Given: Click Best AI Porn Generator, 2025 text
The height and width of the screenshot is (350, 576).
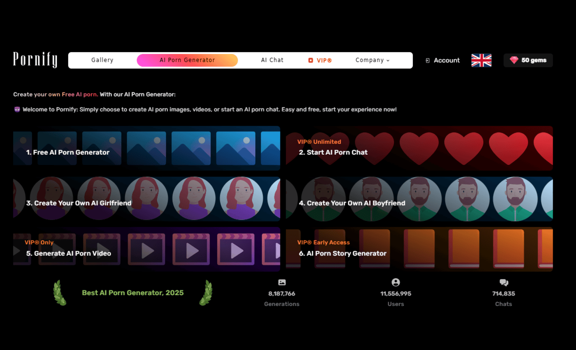Looking at the screenshot, I should pos(133,293).
